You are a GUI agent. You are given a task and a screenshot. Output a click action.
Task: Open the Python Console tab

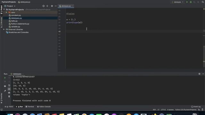click(x=44, y=107)
